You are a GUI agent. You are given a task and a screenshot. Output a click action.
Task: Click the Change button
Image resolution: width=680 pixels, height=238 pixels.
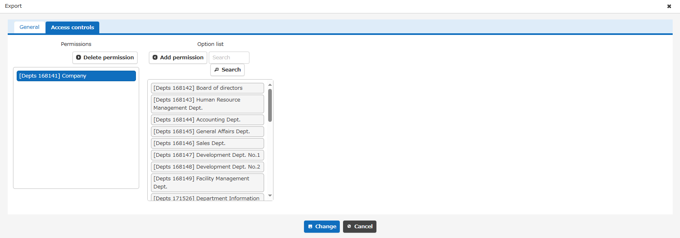coord(322,227)
